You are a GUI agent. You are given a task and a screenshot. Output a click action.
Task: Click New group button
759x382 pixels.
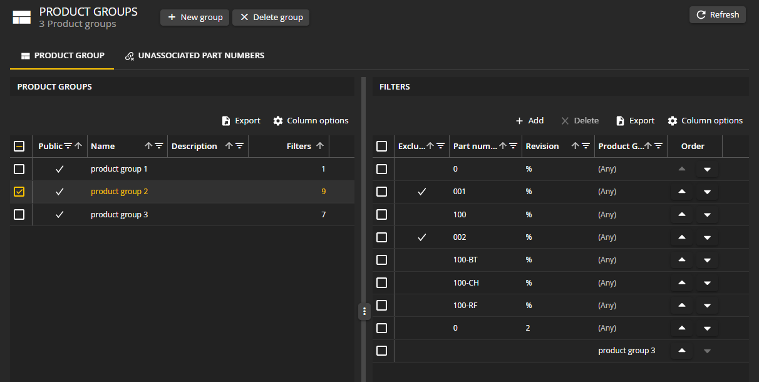(195, 18)
